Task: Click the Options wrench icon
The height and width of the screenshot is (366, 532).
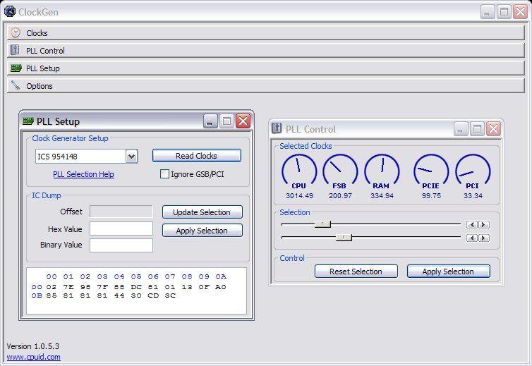Action: [16, 86]
